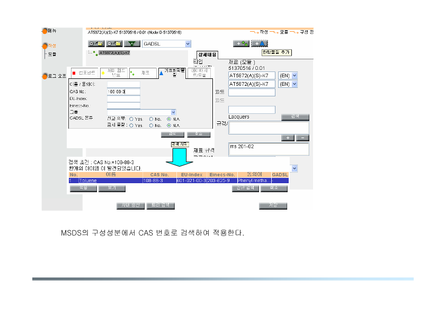This screenshot has height=315, width=446.
Task: Click the ms 201-02 text area
Action: tap(269, 149)
